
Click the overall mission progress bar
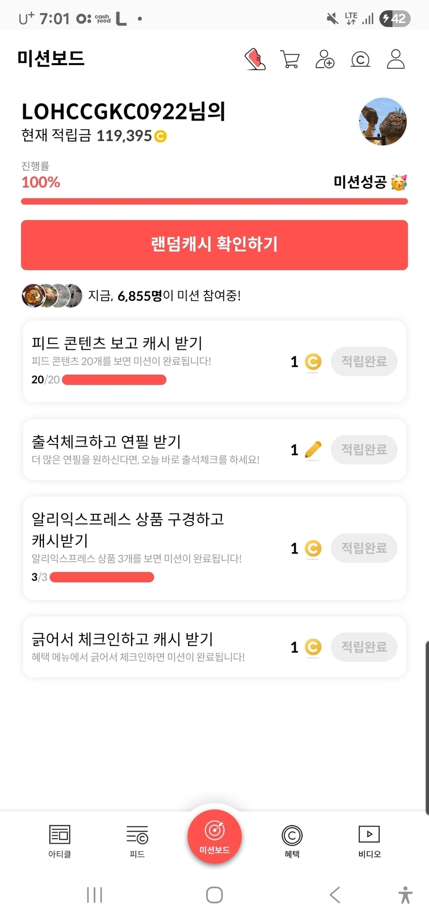click(214, 202)
